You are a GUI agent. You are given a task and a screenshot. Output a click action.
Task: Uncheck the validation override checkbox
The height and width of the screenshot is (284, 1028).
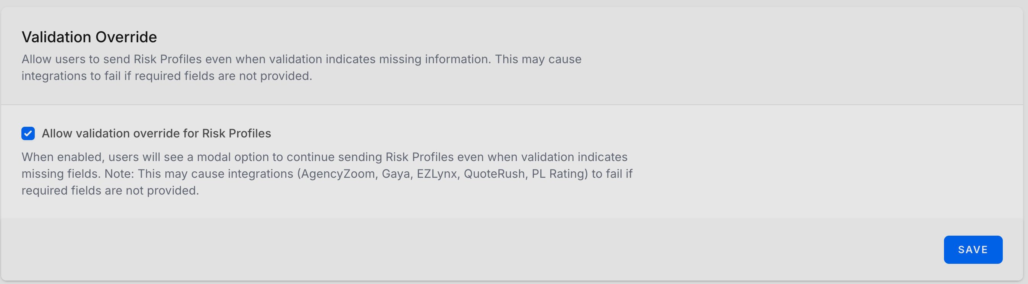[28, 133]
